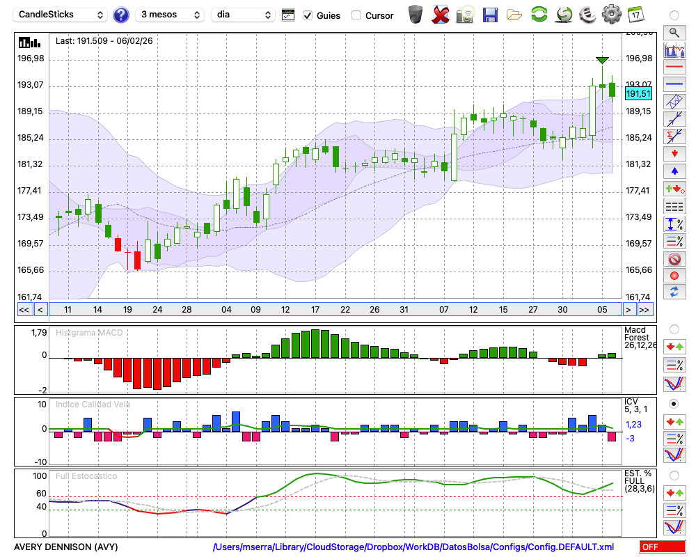Click the trash can icon in toolbar

tap(416, 14)
